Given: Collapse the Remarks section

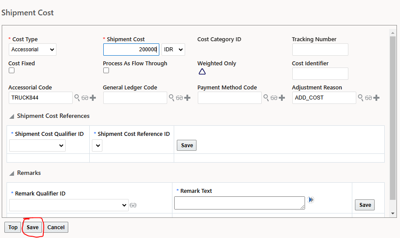Looking at the screenshot, I should (12, 174).
